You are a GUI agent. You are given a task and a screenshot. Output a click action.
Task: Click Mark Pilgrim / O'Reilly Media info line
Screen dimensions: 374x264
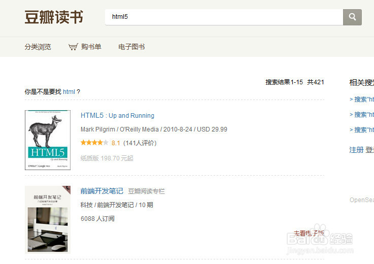154,129
